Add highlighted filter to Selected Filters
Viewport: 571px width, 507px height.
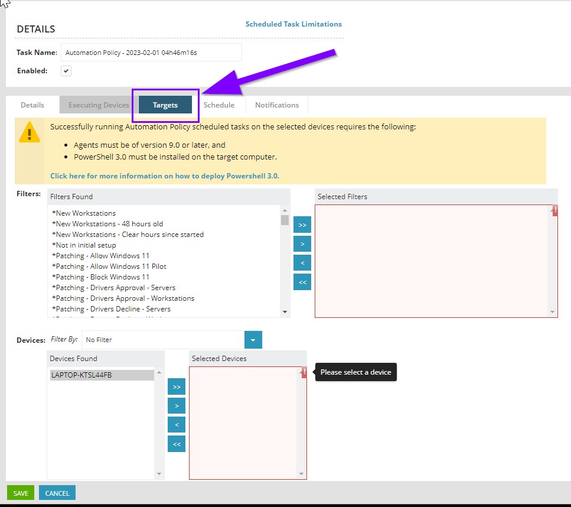[x=302, y=244]
